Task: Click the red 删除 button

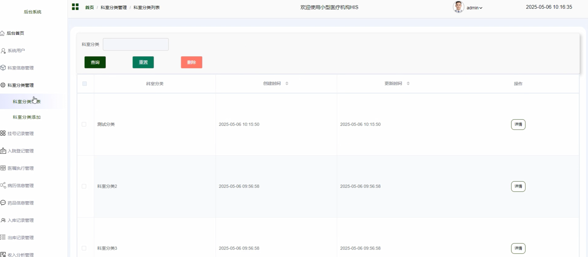Action: pos(191,62)
